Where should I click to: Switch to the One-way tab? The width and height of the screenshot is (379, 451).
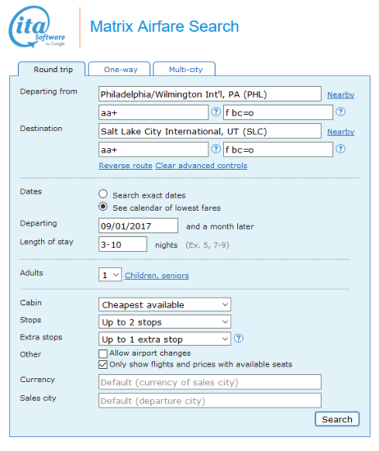[x=120, y=70]
